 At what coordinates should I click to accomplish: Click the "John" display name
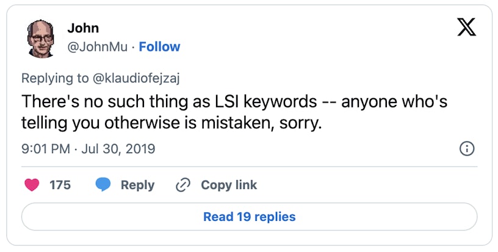83,28
